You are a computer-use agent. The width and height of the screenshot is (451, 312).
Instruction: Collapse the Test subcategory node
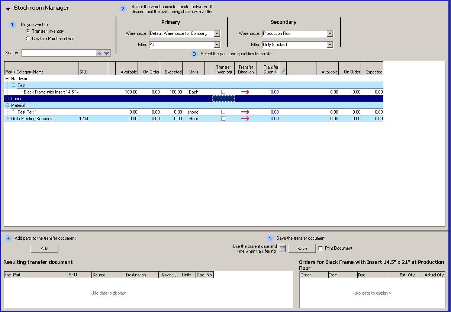click(x=14, y=85)
